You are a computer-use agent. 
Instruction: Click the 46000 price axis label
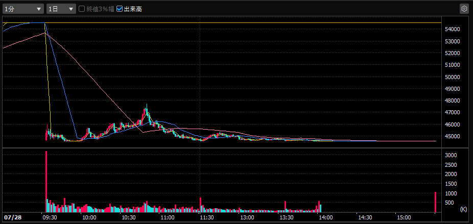click(453, 125)
